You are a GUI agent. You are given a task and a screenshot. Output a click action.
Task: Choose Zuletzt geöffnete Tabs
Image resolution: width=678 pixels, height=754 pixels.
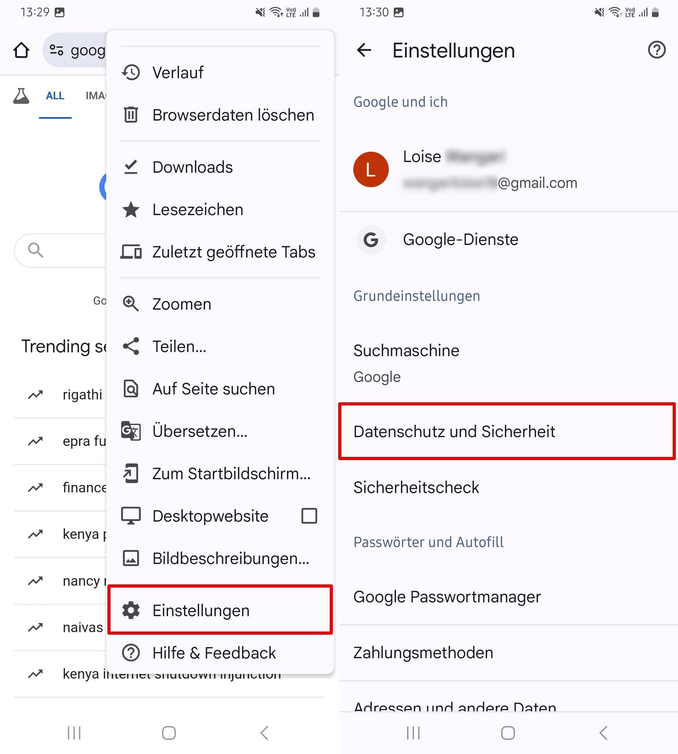click(220, 252)
